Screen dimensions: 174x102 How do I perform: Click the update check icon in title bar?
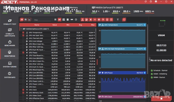146,2
